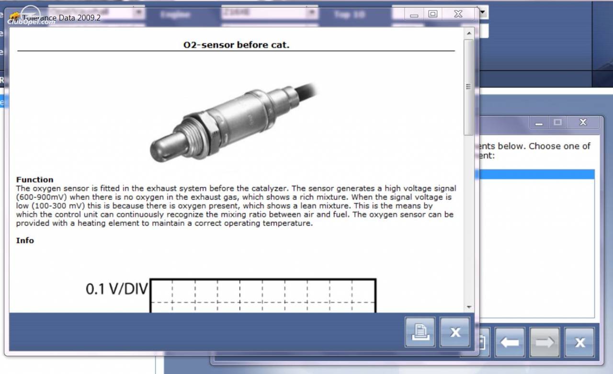Viewport: 613px width, 374px height.
Task: Close the rear dialog via title bar X
Action: pyautogui.click(x=583, y=123)
